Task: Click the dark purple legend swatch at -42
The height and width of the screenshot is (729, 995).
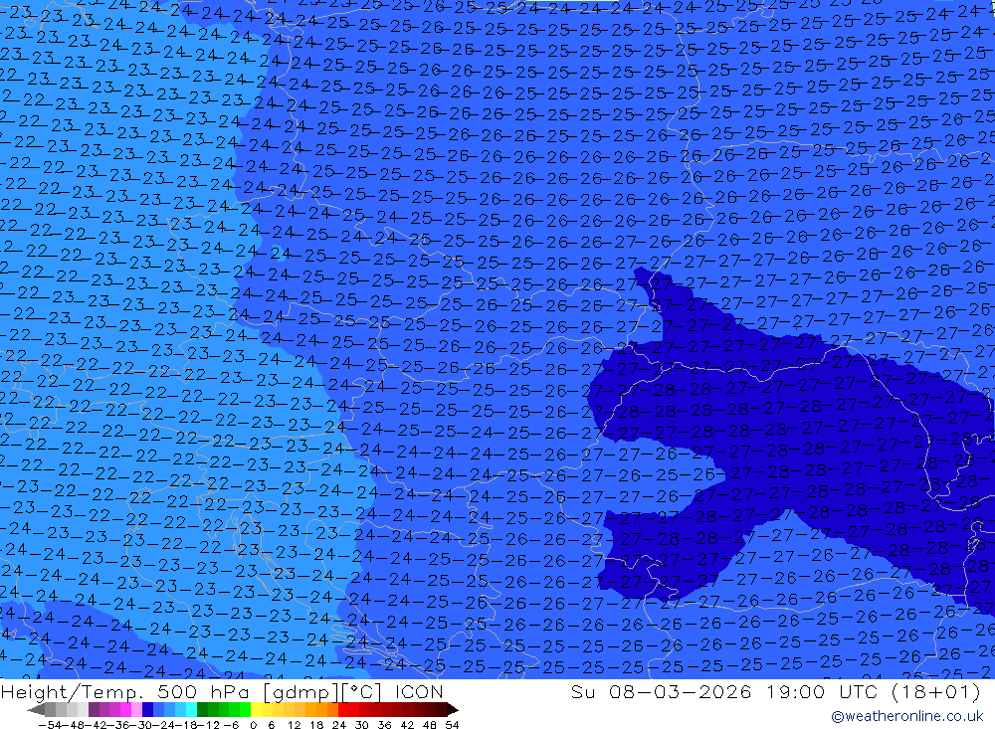Action: pos(94,709)
